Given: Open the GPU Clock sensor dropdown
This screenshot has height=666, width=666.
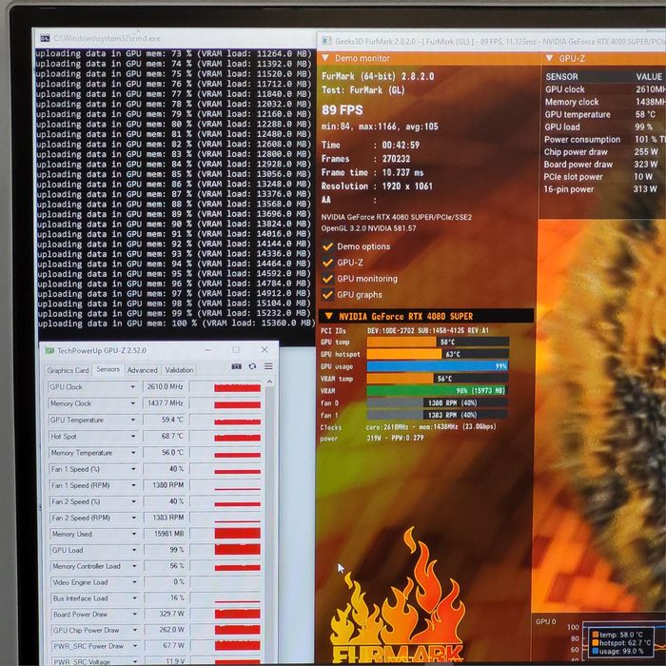Looking at the screenshot, I should [x=133, y=387].
